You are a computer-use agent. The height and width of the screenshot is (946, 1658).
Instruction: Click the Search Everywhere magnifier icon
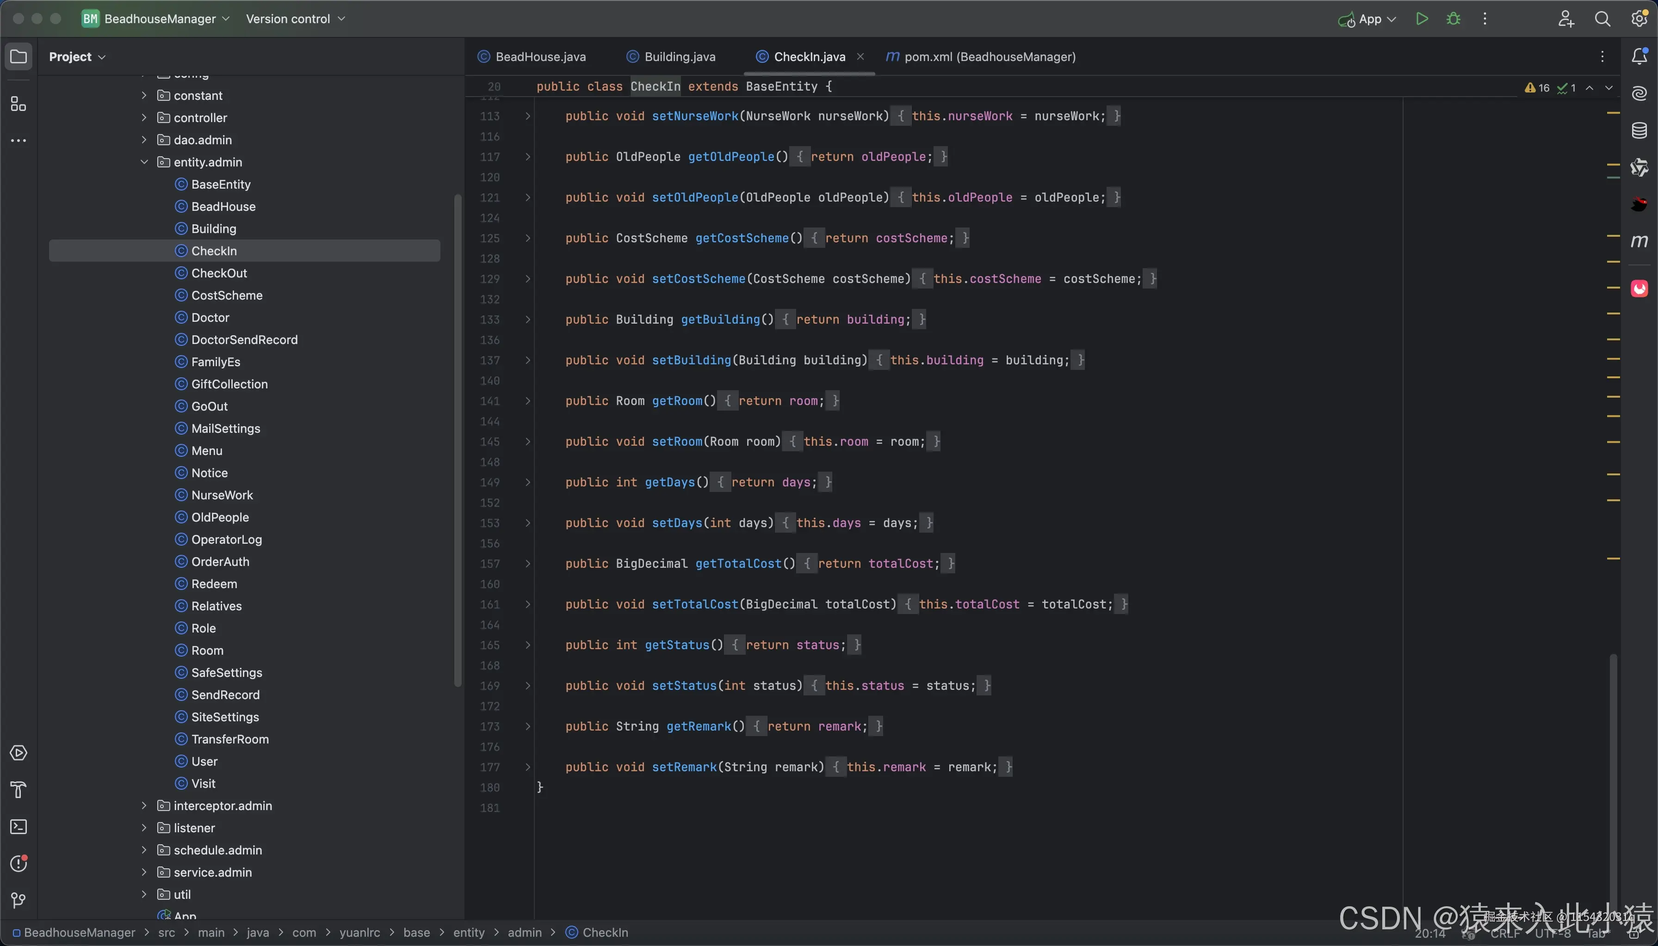[1602, 19]
